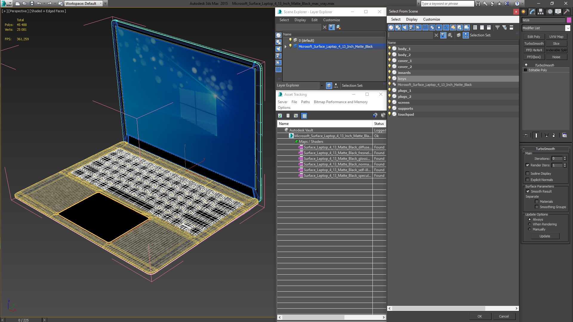Screen dimensions: 573x322
Task: Expand the Microsoft_Surface_Laptop layer in Scene Explorer
Action: [286, 47]
